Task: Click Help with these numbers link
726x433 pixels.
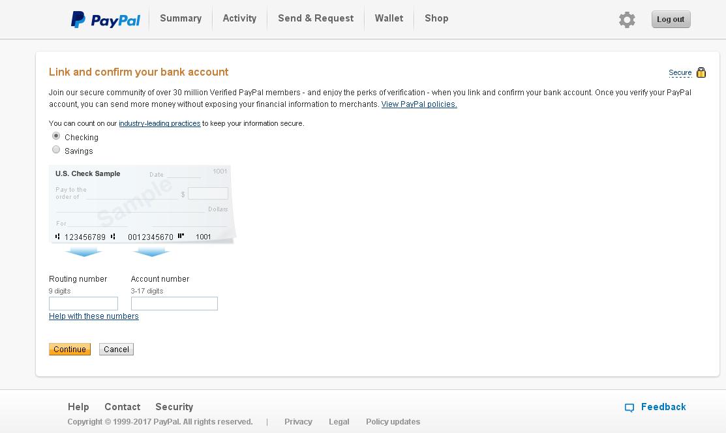Action: coord(94,316)
